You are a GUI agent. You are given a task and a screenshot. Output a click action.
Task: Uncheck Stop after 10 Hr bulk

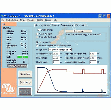[37, 37]
